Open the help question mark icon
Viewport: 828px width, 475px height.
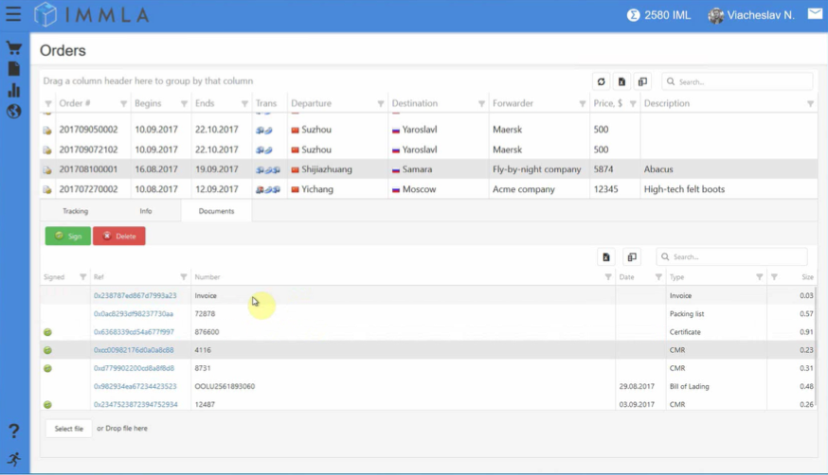pyautogui.click(x=13, y=431)
